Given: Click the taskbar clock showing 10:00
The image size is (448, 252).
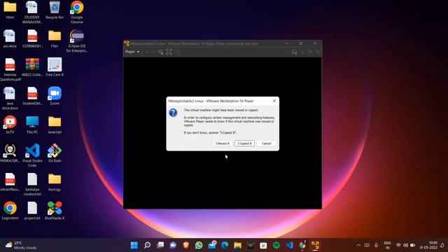Looking at the screenshot, I should [428, 245].
